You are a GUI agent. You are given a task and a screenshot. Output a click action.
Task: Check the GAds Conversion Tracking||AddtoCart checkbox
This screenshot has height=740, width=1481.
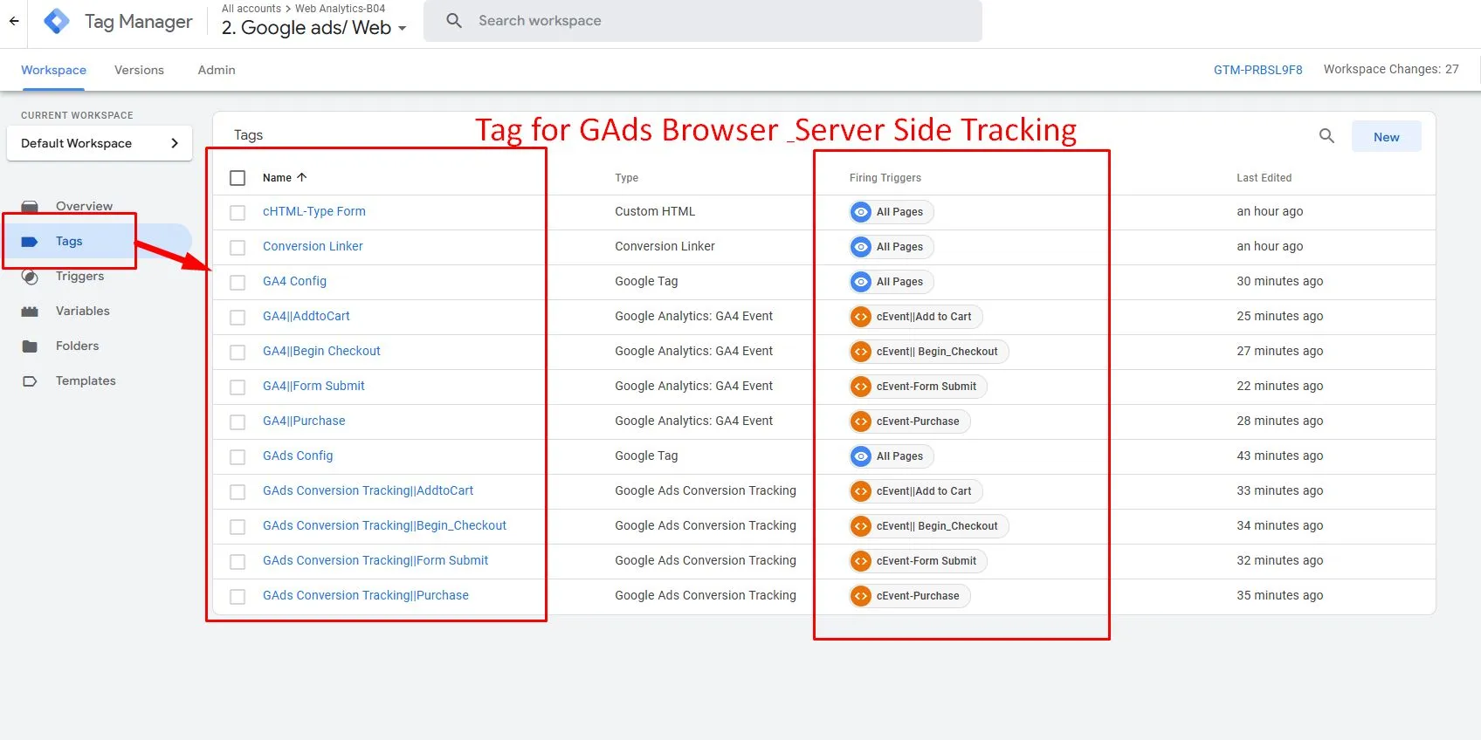(x=238, y=492)
